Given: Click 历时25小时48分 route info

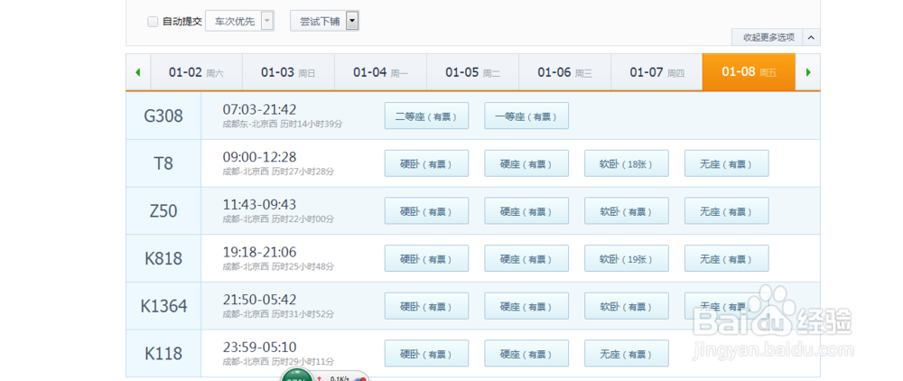Looking at the screenshot, I should click(303, 266).
